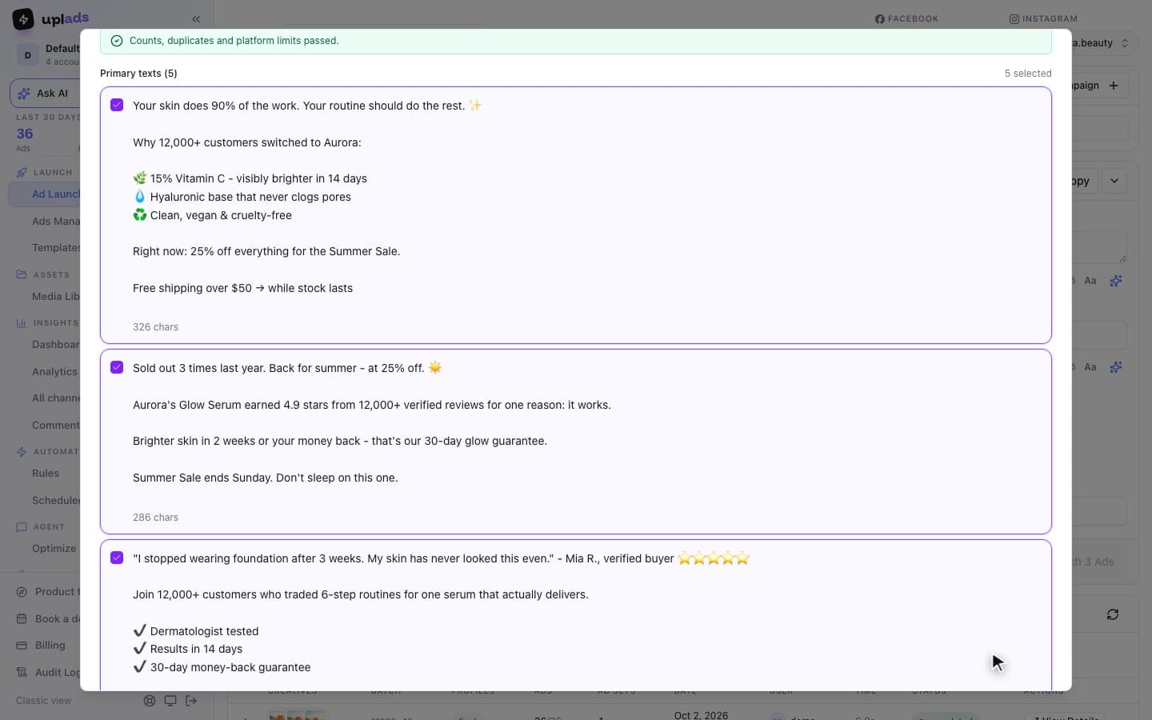Click "Free shipping over $50" line
Image resolution: width=1152 pixels, height=720 pixels.
tap(242, 288)
